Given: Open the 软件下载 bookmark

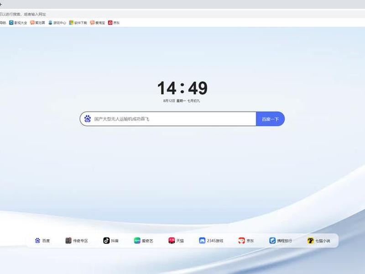Looking at the screenshot, I should (x=78, y=22).
